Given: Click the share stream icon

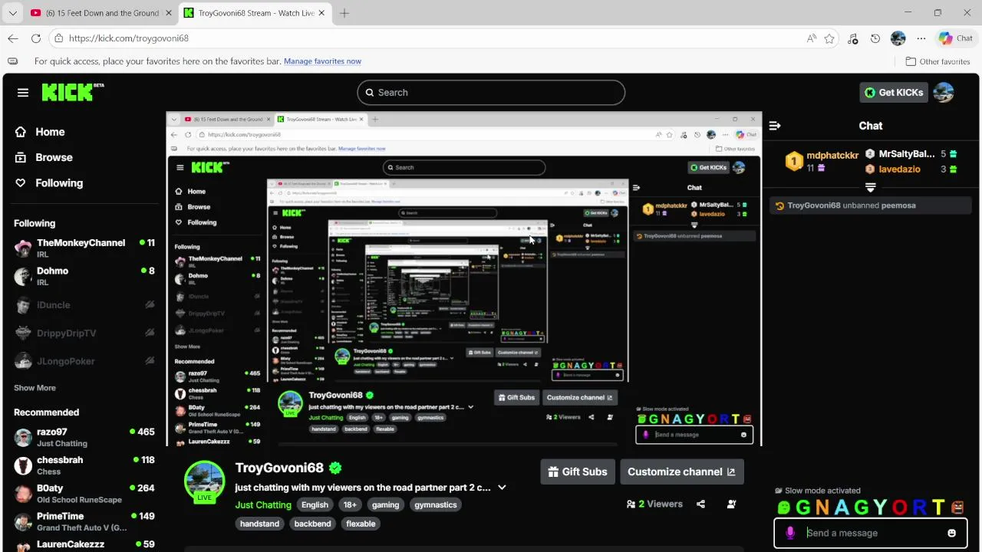Looking at the screenshot, I should tap(700, 504).
